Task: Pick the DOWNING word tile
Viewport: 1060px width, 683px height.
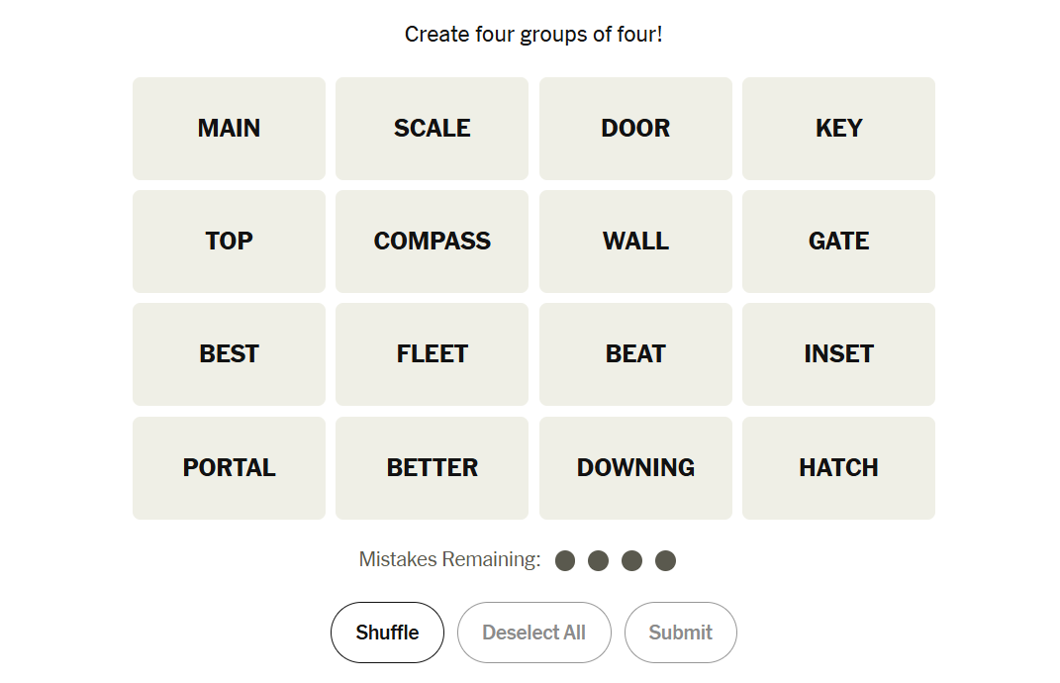Action: tap(635, 468)
